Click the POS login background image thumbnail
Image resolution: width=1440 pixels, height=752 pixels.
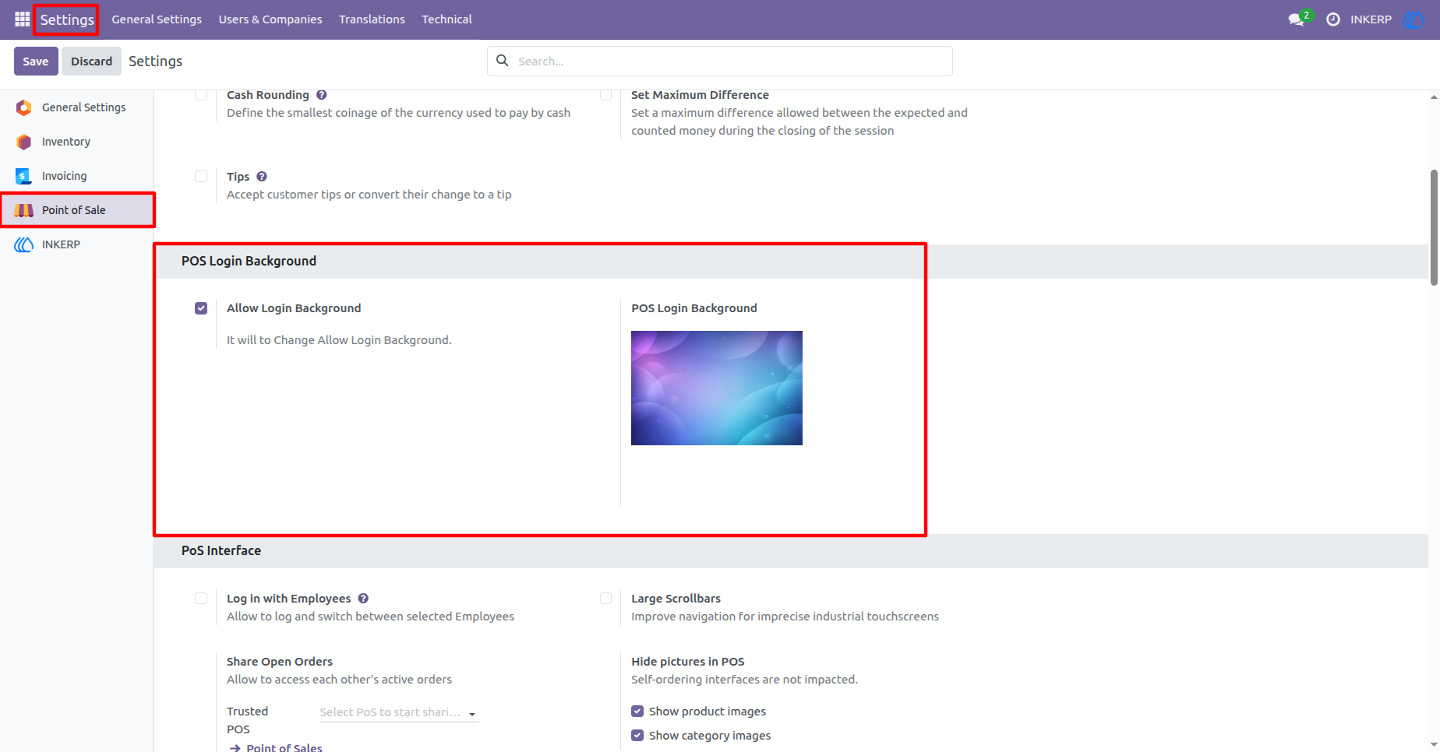tap(717, 388)
